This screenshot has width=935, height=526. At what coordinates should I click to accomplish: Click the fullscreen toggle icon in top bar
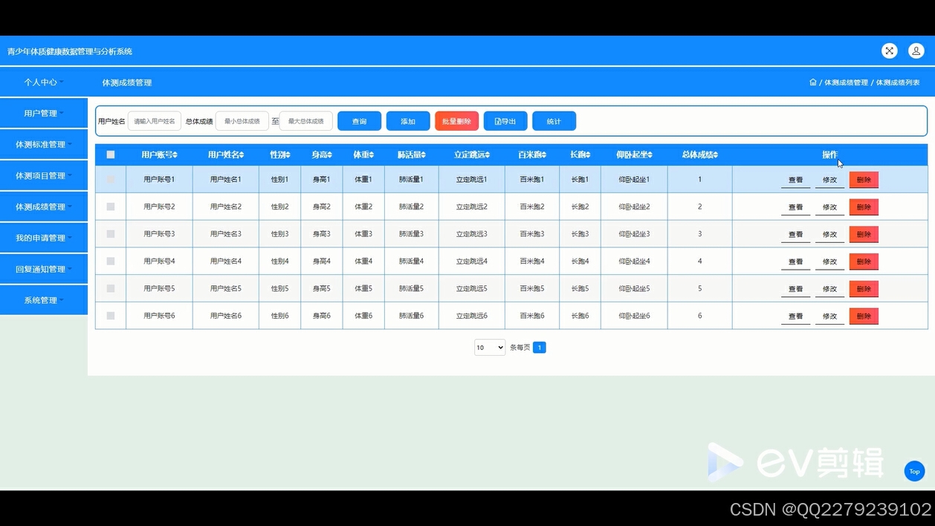point(889,51)
